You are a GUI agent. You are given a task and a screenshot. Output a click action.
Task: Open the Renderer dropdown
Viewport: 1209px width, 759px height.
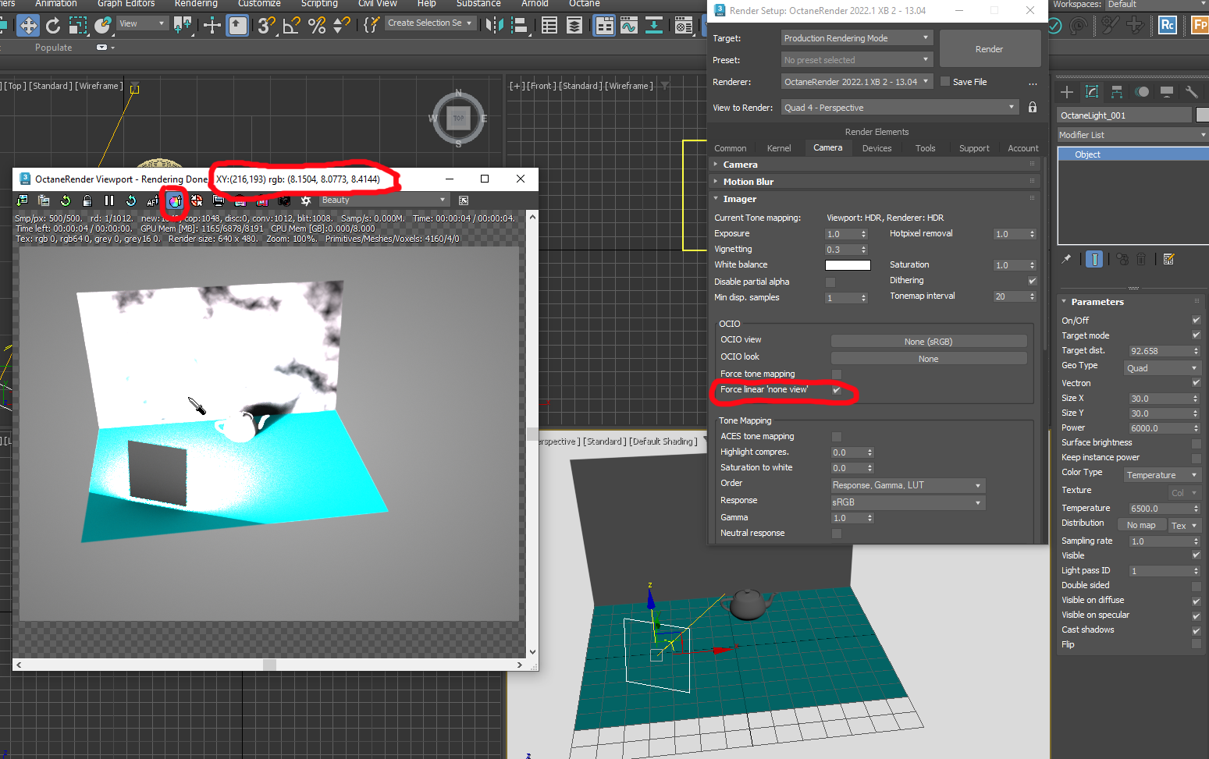(857, 81)
